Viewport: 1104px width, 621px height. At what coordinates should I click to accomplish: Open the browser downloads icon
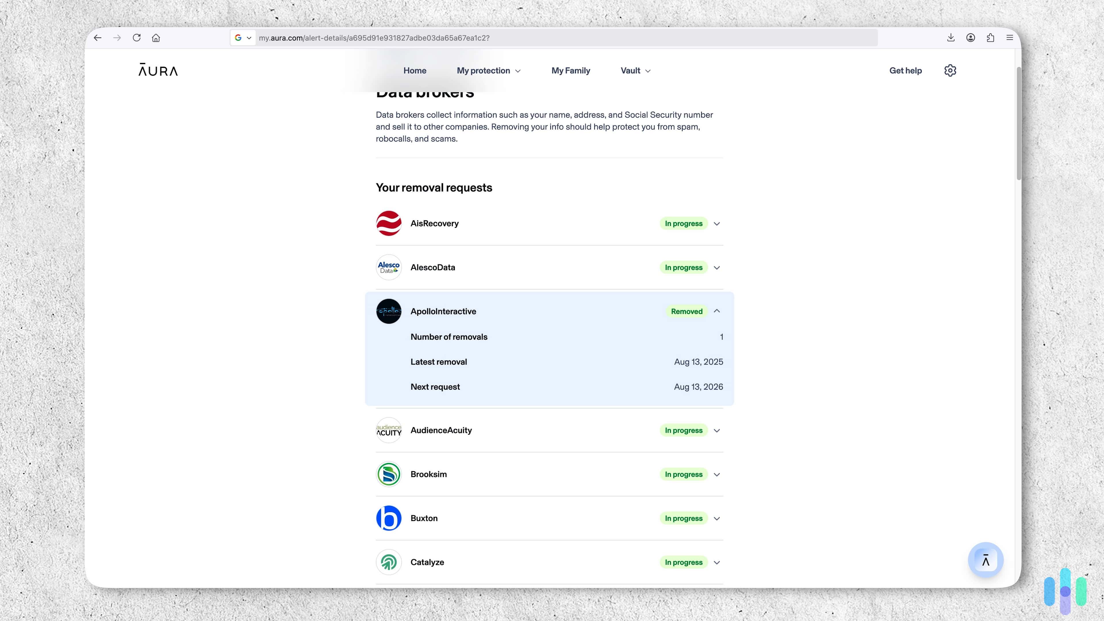point(950,38)
